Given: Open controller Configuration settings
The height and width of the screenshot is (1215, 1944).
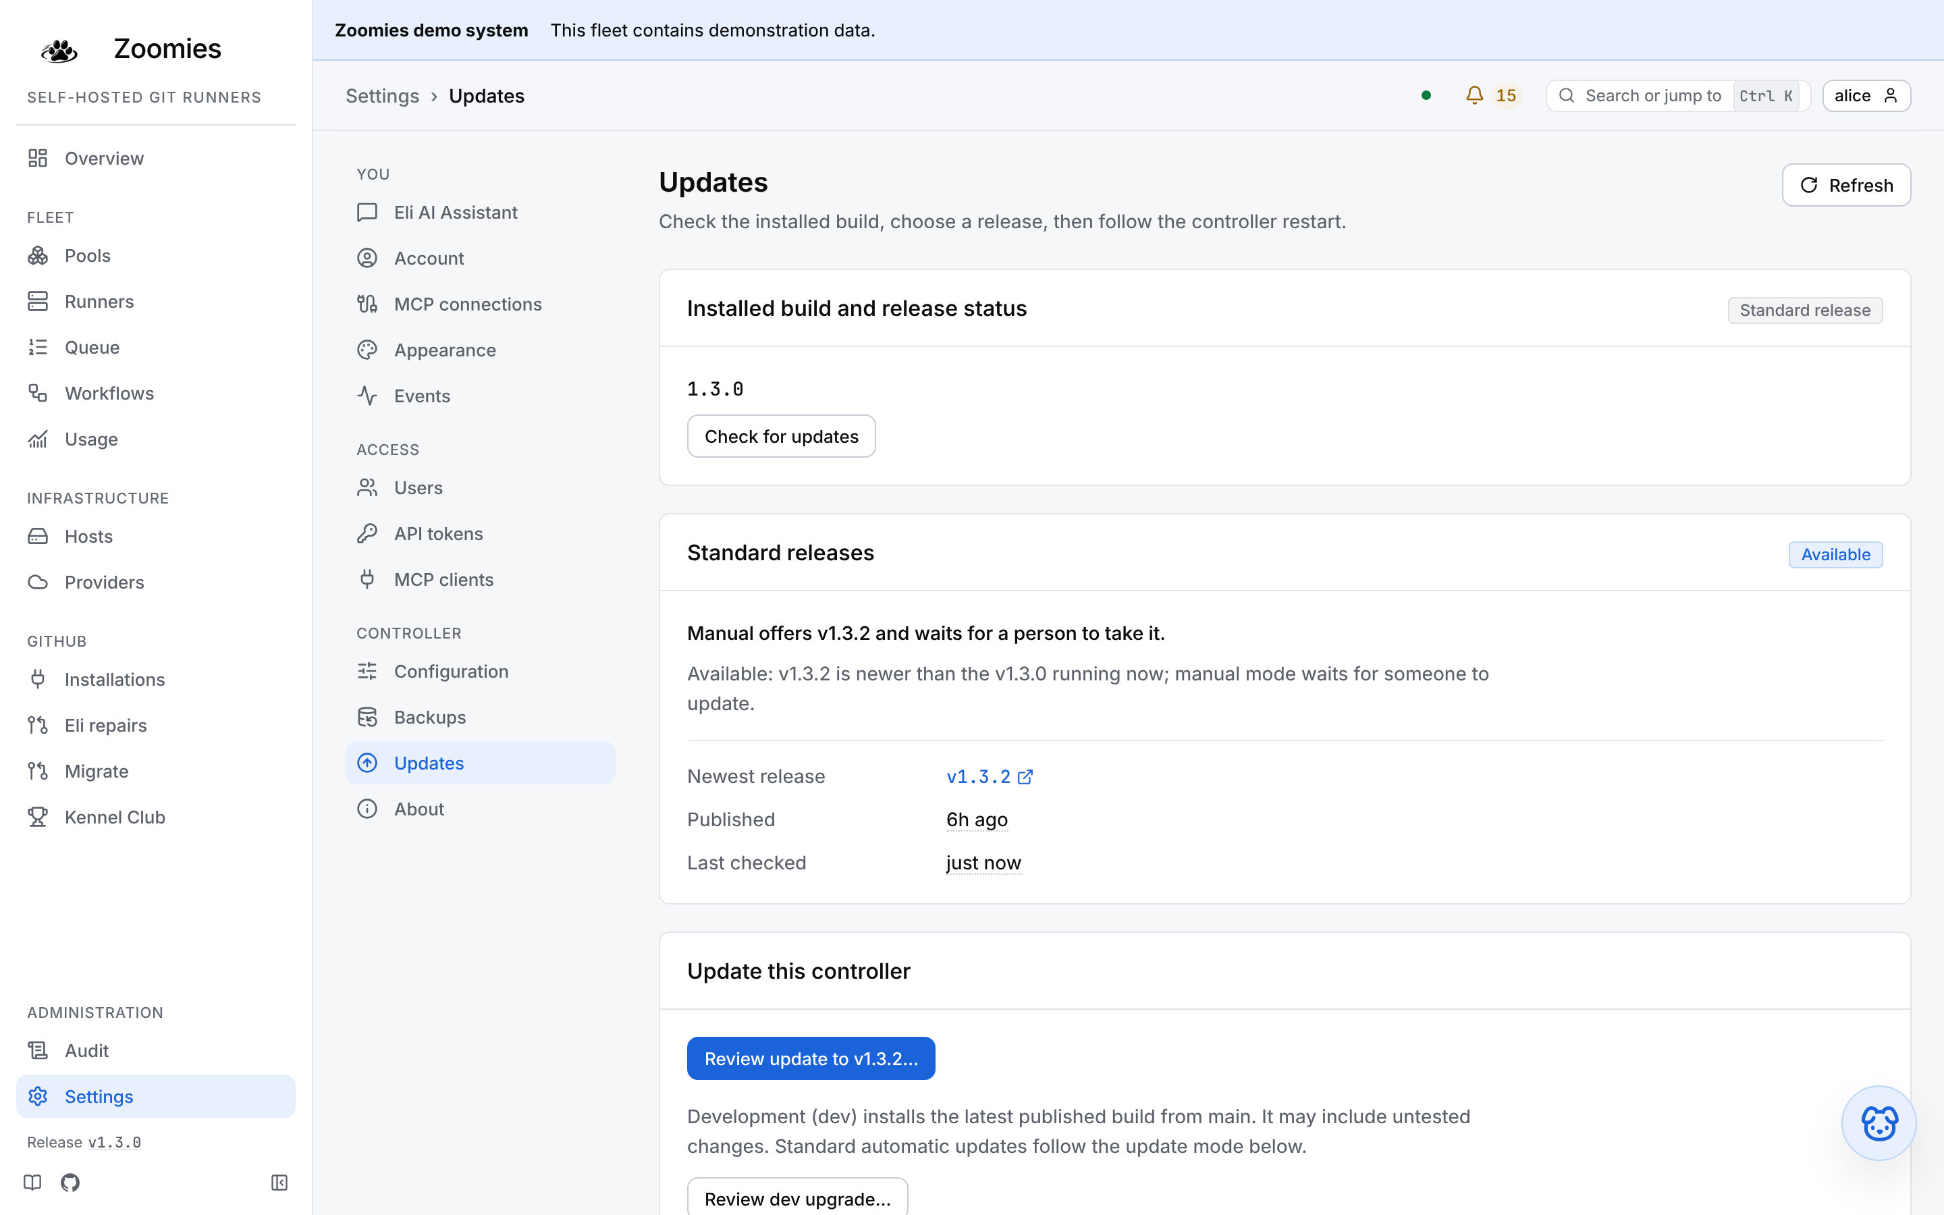Looking at the screenshot, I should (x=481, y=671).
